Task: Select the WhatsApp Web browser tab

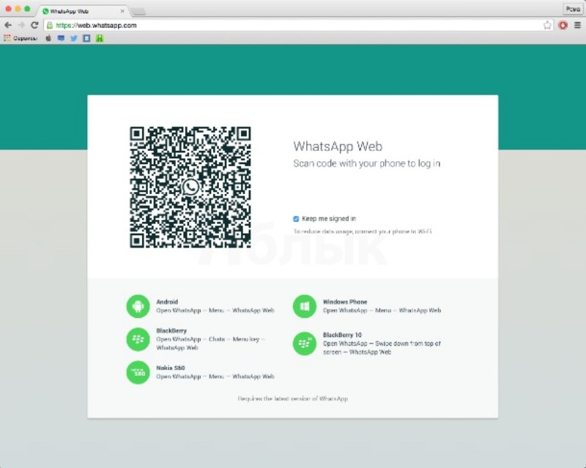Action: pyautogui.click(x=83, y=11)
